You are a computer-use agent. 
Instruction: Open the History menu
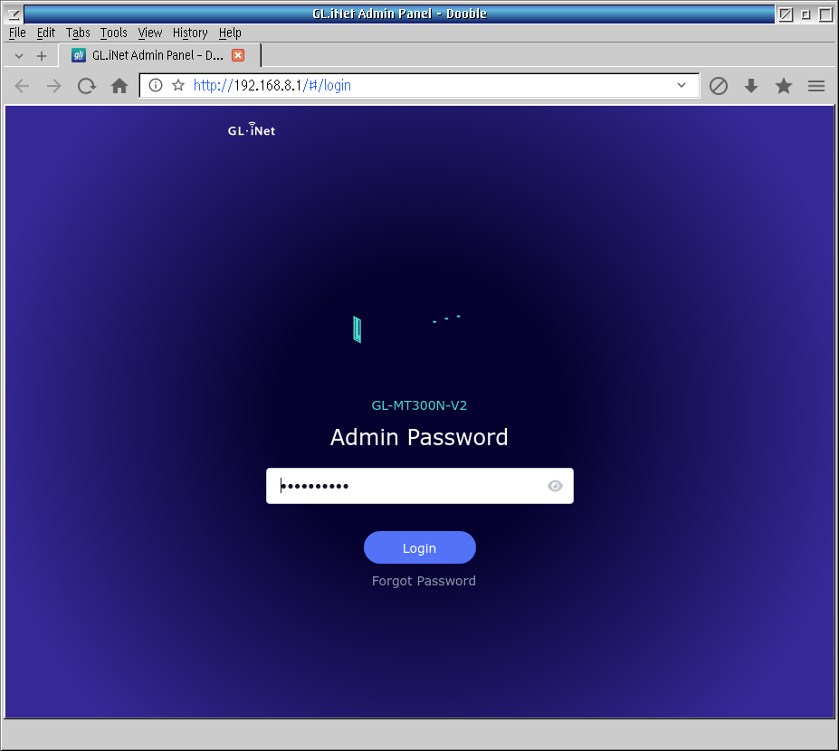(190, 33)
